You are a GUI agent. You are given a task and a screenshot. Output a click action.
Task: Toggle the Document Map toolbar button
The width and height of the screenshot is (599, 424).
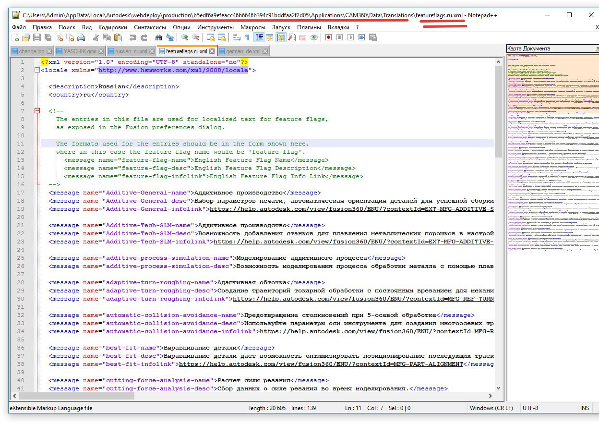point(281,37)
